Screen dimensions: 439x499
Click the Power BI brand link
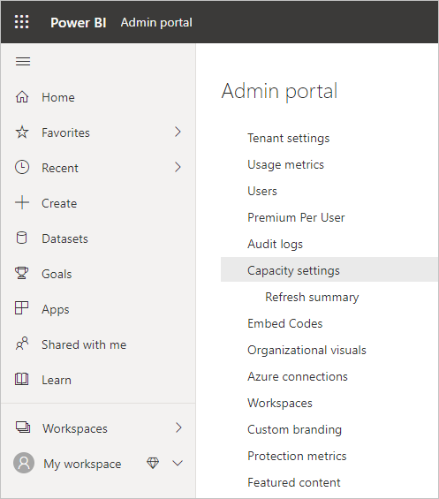coord(79,23)
